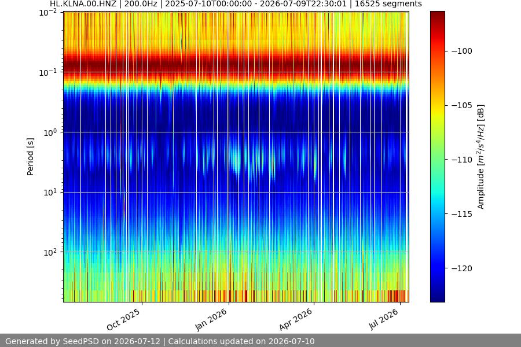This screenshot has width=521, height=347.
Task: Click the −120 colorbar tick label
Action: [x=462, y=268]
